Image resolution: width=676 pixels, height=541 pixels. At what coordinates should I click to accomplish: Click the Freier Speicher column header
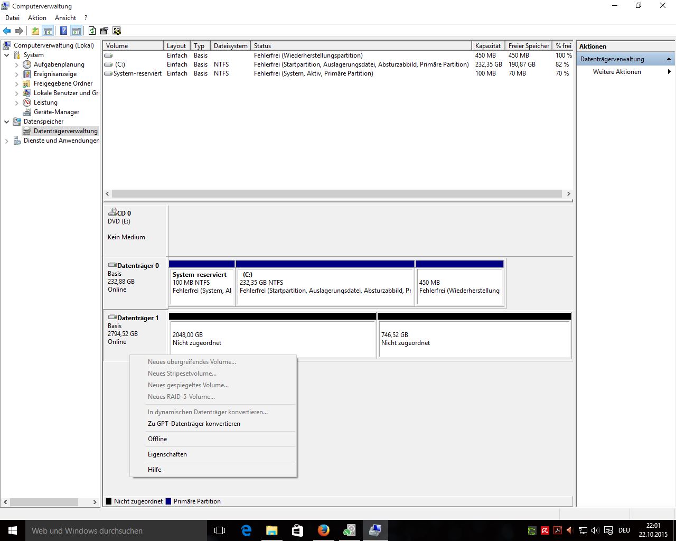(529, 46)
